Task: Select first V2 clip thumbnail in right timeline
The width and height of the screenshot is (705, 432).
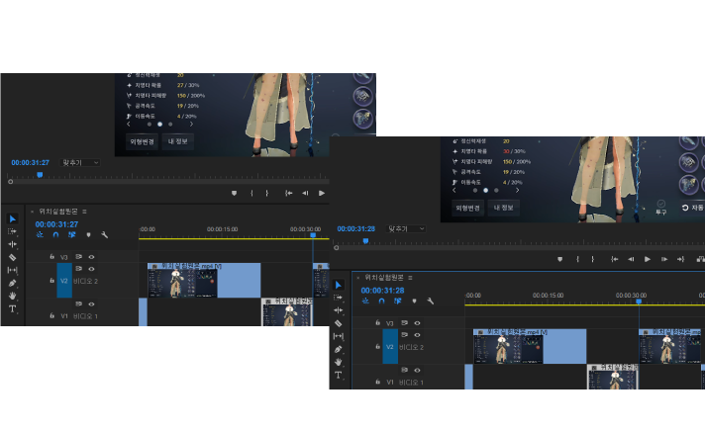Action: (x=508, y=349)
